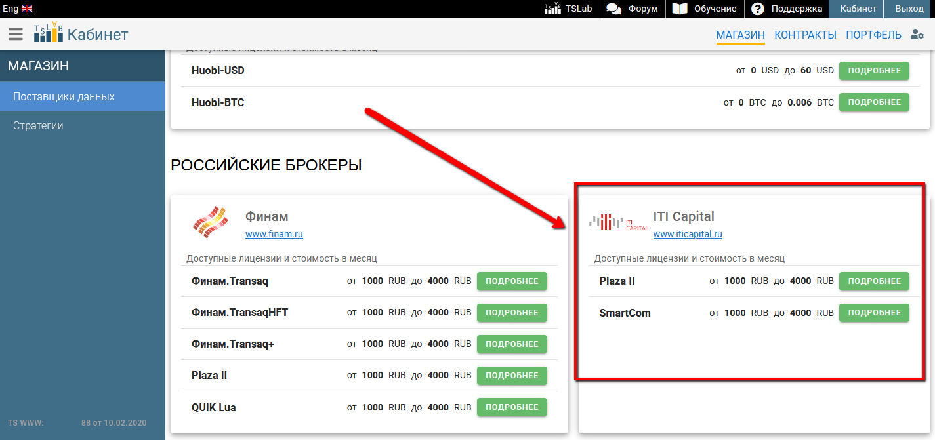Select Поставщики данных in sidebar
This screenshot has width=935, height=440.
pos(83,96)
